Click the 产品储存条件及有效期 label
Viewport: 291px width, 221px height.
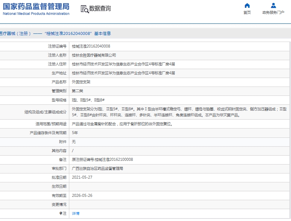(x=48, y=133)
